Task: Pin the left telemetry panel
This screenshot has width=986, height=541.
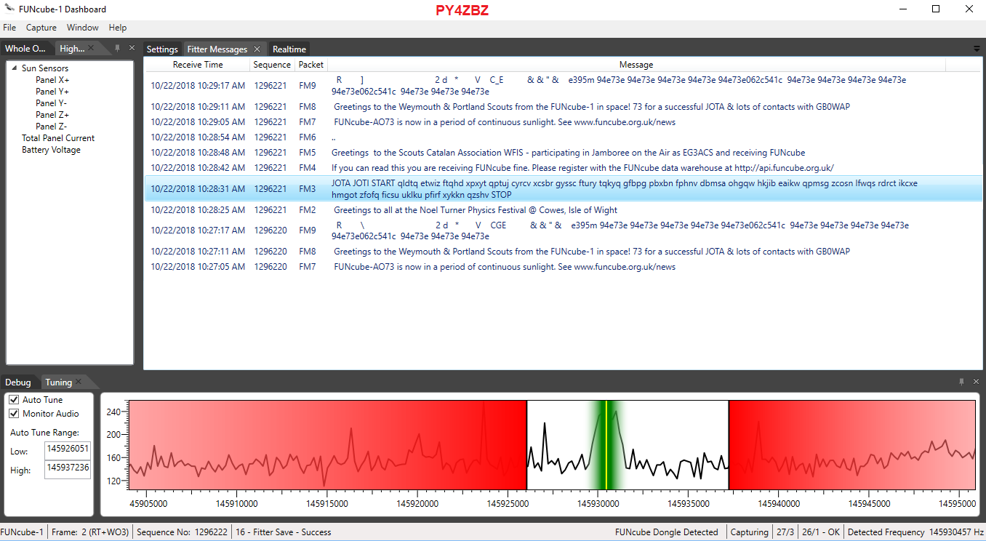Action: click(x=118, y=48)
